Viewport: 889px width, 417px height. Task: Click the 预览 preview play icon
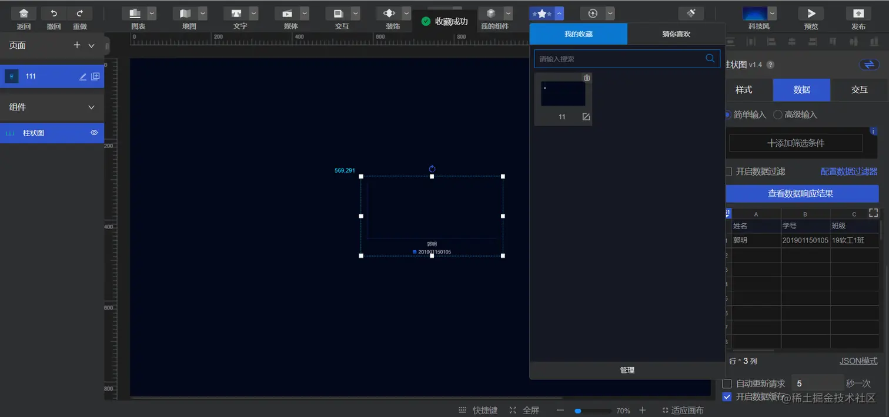coord(811,14)
